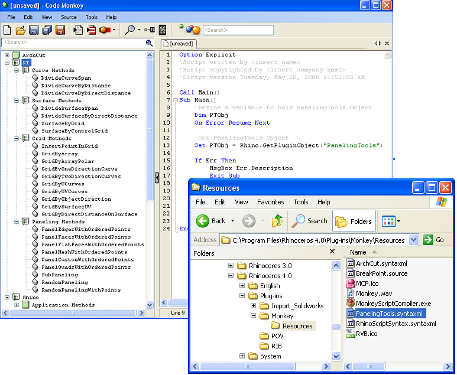Open Views icon in Resources toolbar

point(389,221)
